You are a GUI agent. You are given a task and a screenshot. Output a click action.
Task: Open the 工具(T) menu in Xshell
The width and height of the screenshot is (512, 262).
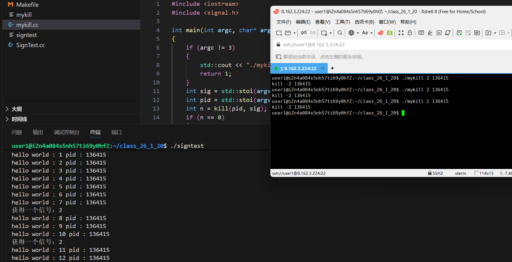342,22
